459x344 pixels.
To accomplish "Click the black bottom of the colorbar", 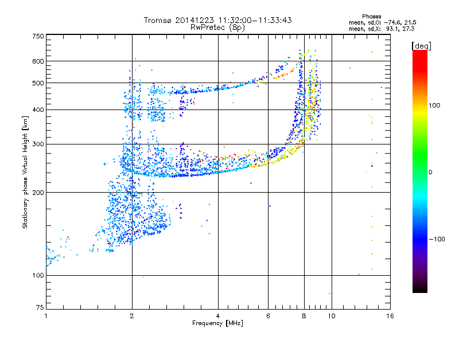I will pos(420,288).
